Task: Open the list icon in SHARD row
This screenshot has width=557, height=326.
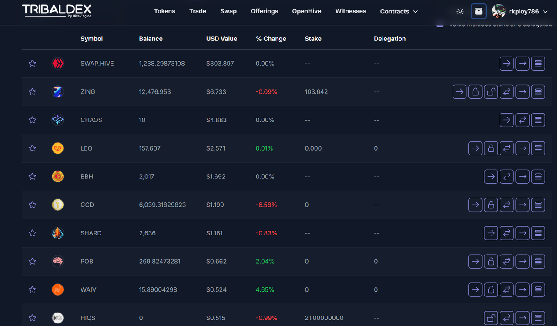Action: point(538,233)
